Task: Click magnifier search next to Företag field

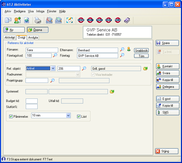Action: click(122, 55)
